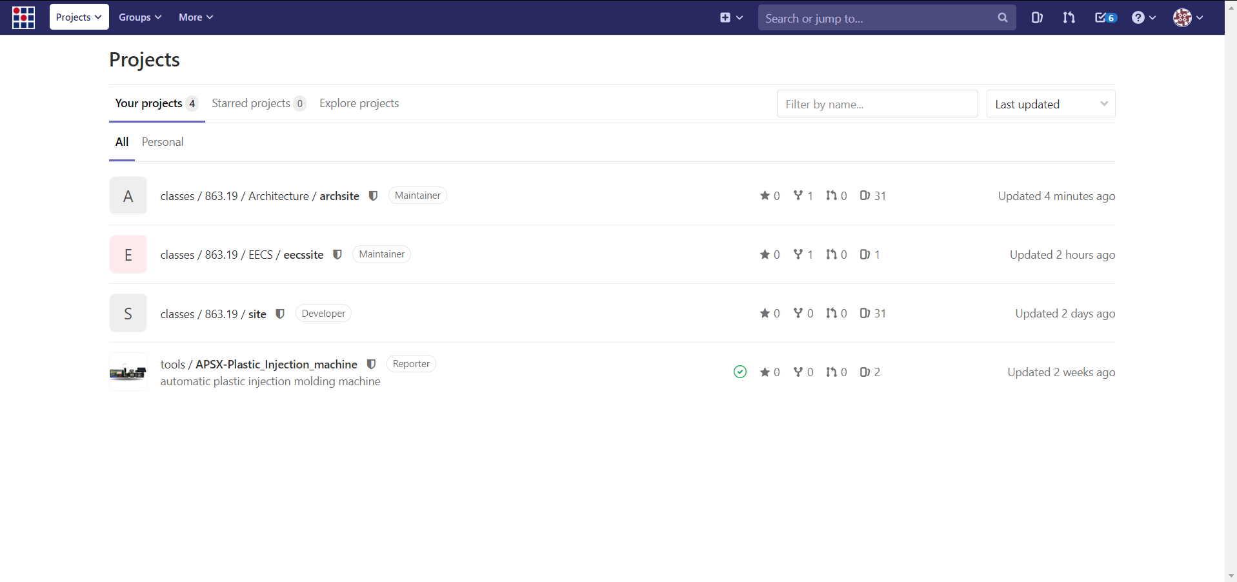Switch to the Starred projects tab
Viewport: 1237px width, 582px height.
click(x=251, y=103)
